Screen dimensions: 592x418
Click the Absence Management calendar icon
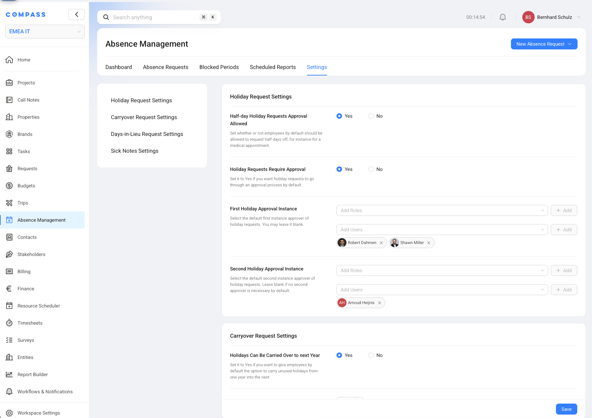(x=9, y=220)
